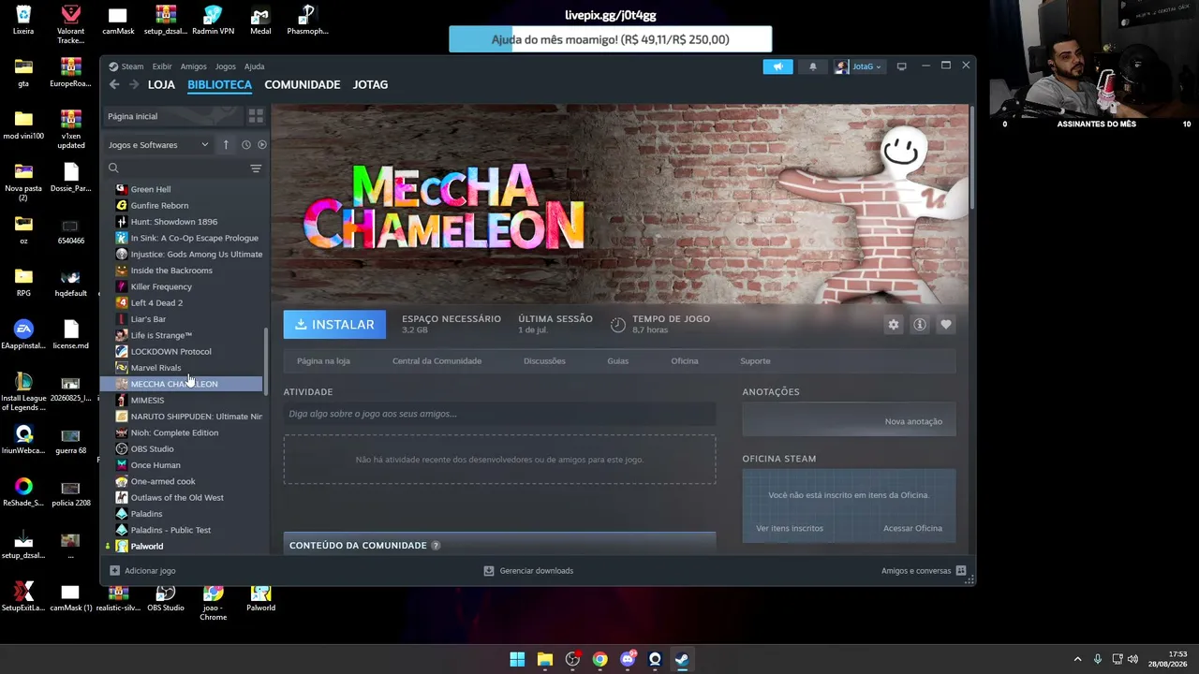The height and width of the screenshot is (674, 1199).
Task: Click the activity status input field
Action: (499, 414)
